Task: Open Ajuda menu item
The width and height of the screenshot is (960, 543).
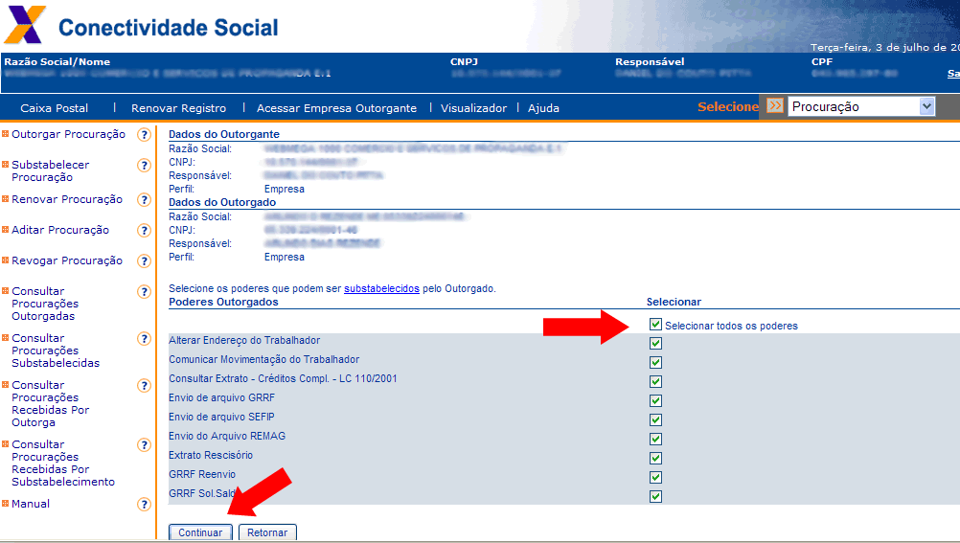Action: point(543,108)
